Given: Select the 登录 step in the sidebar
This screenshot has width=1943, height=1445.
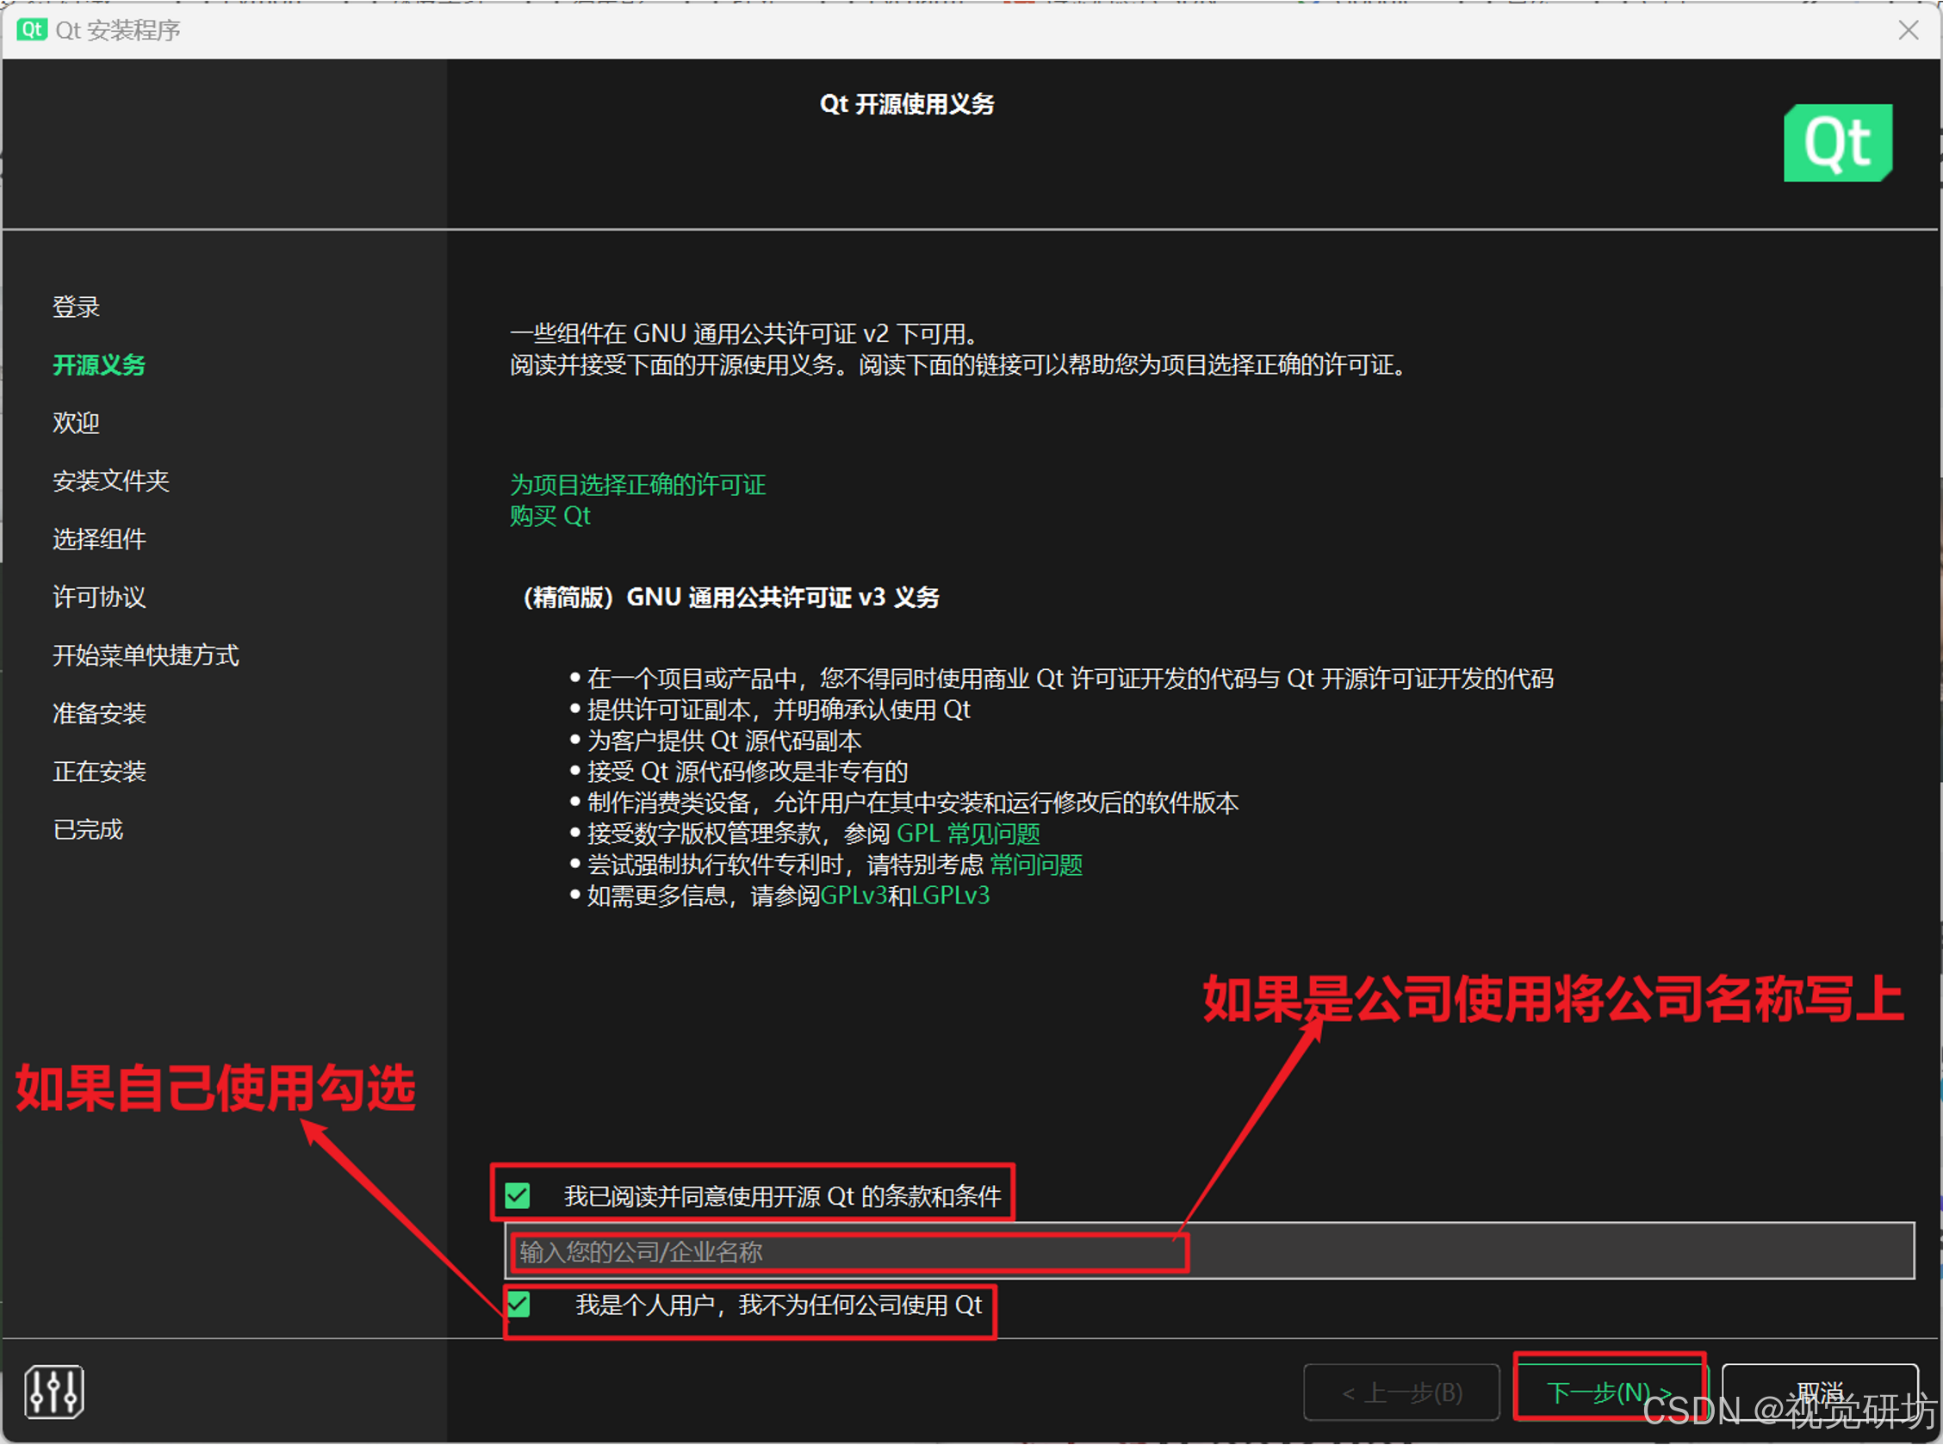Looking at the screenshot, I should tap(76, 307).
